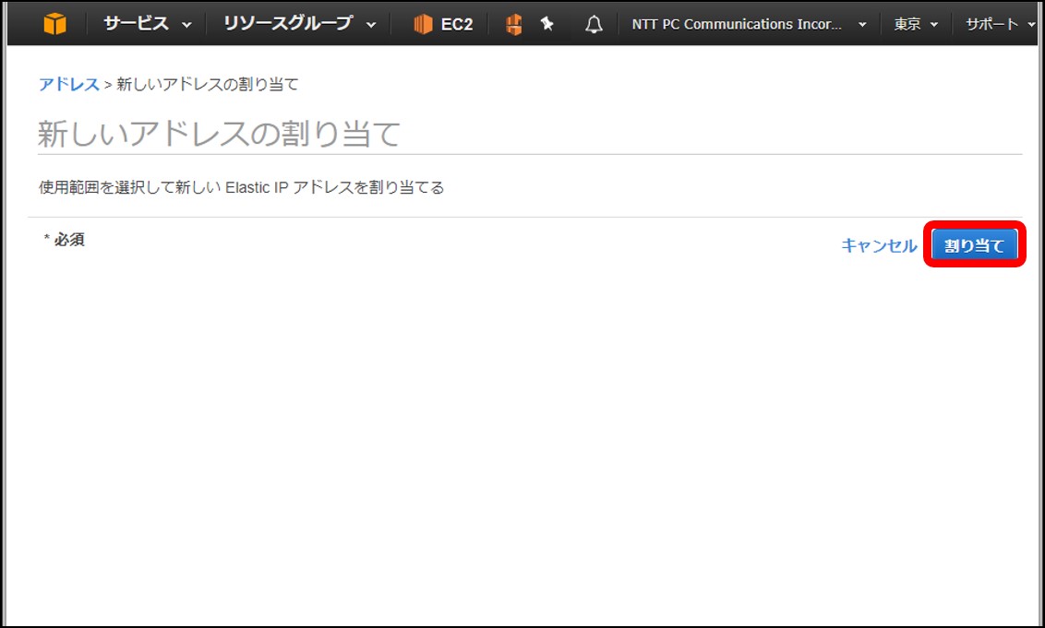The width and height of the screenshot is (1045, 628).
Task: Open the notifications bell icon
Action: (594, 25)
